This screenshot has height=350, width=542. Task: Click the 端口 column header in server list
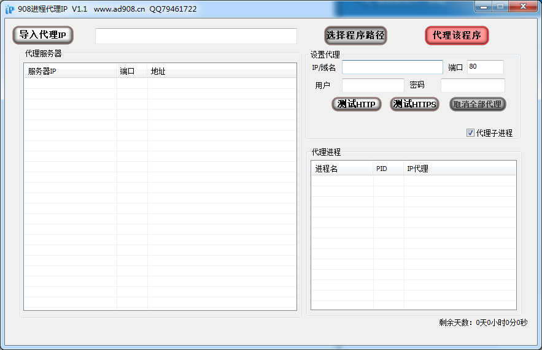coord(132,71)
